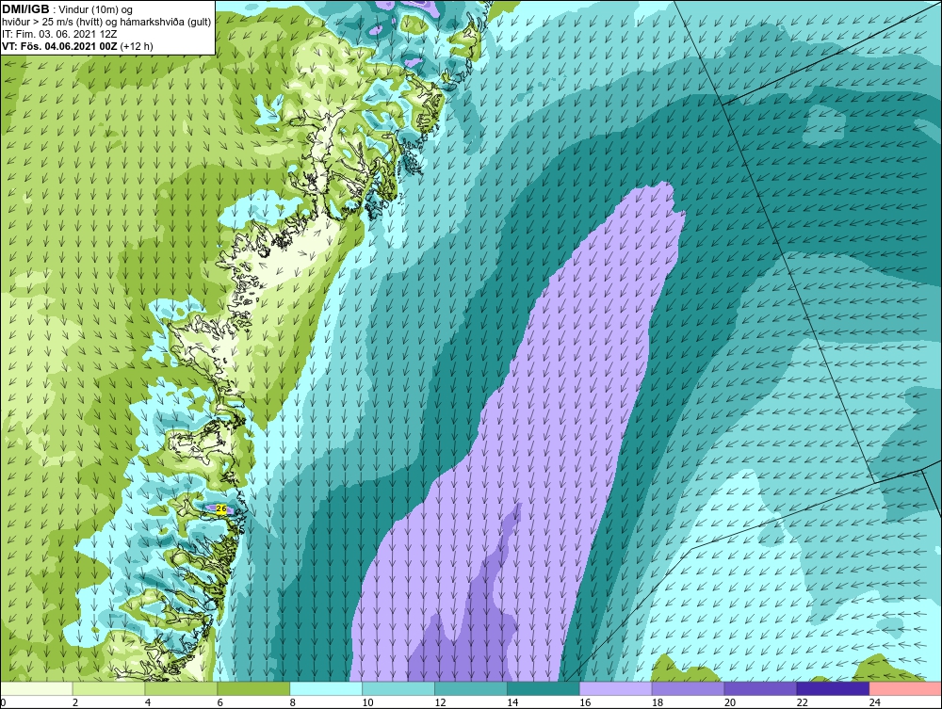Click the legend scale value '24'
This screenshot has width=942, height=709.
[875, 702]
